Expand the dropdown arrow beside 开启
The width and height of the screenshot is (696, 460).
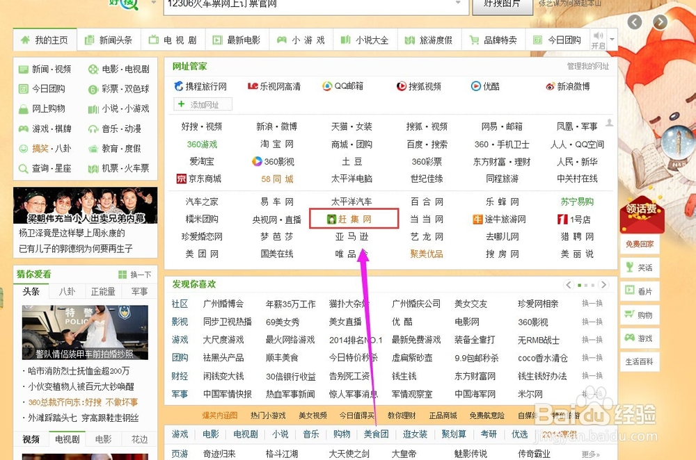[612, 40]
